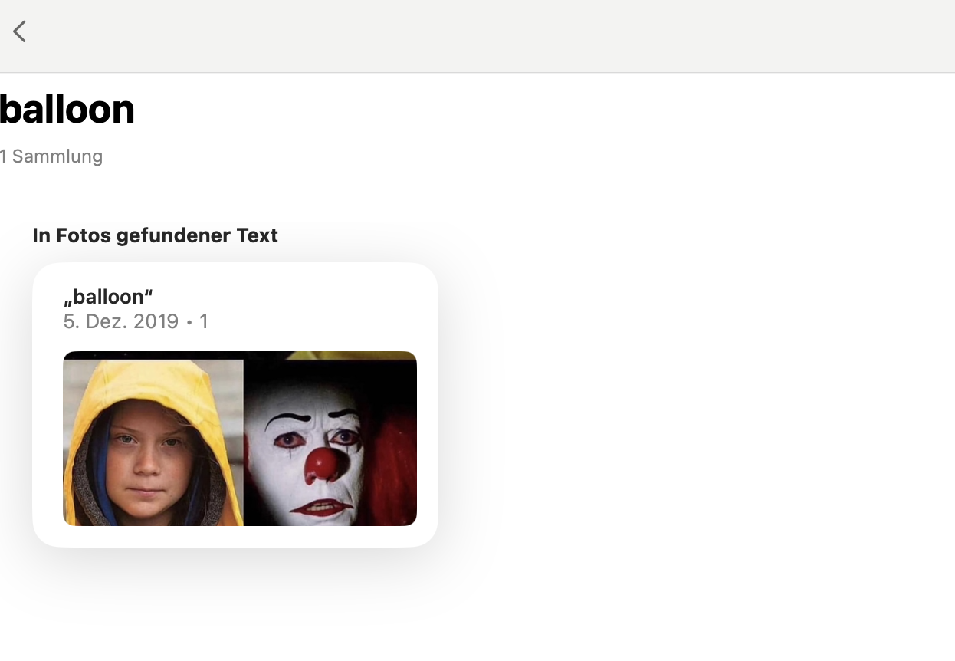Screen dimensions: 955x661
Task: Click the "1 Sammlung" subtitle text
Action: click(51, 156)
